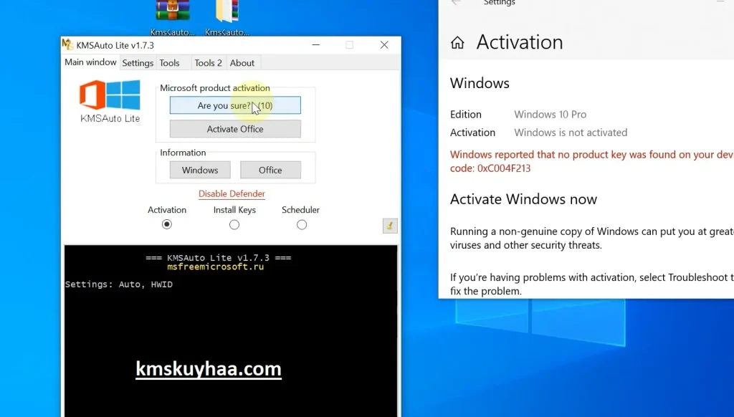Open the WinRAR archive on the desktop
The width and height of the screenshot is (734, 417).
click(173, 12)
